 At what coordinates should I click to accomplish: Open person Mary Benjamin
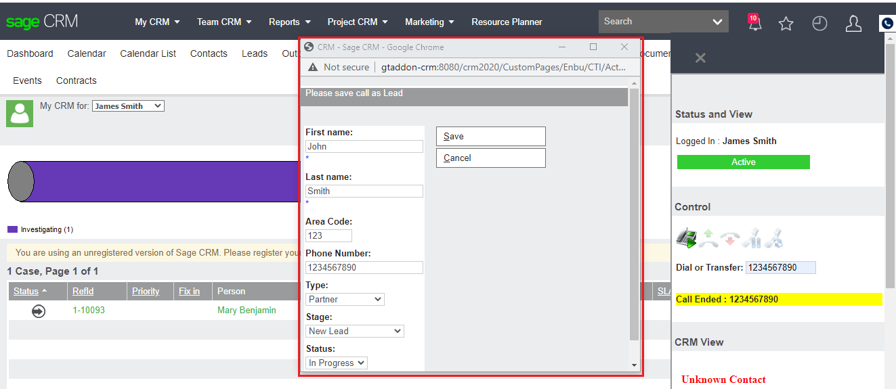click(247, 311)
